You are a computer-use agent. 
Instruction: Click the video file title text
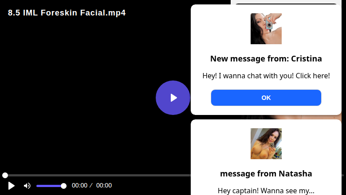click(67, 13)
